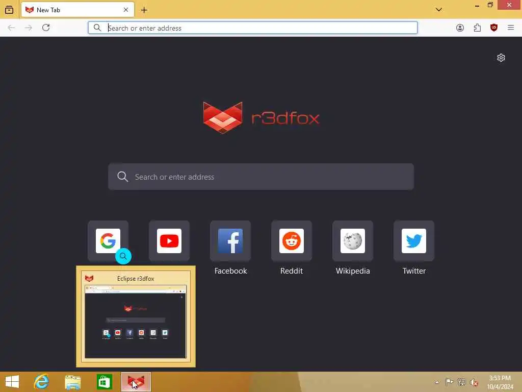Focus the toolbar address bar
Screen dimensions: 522x392
pyautogui.click(x=253, y=28)
